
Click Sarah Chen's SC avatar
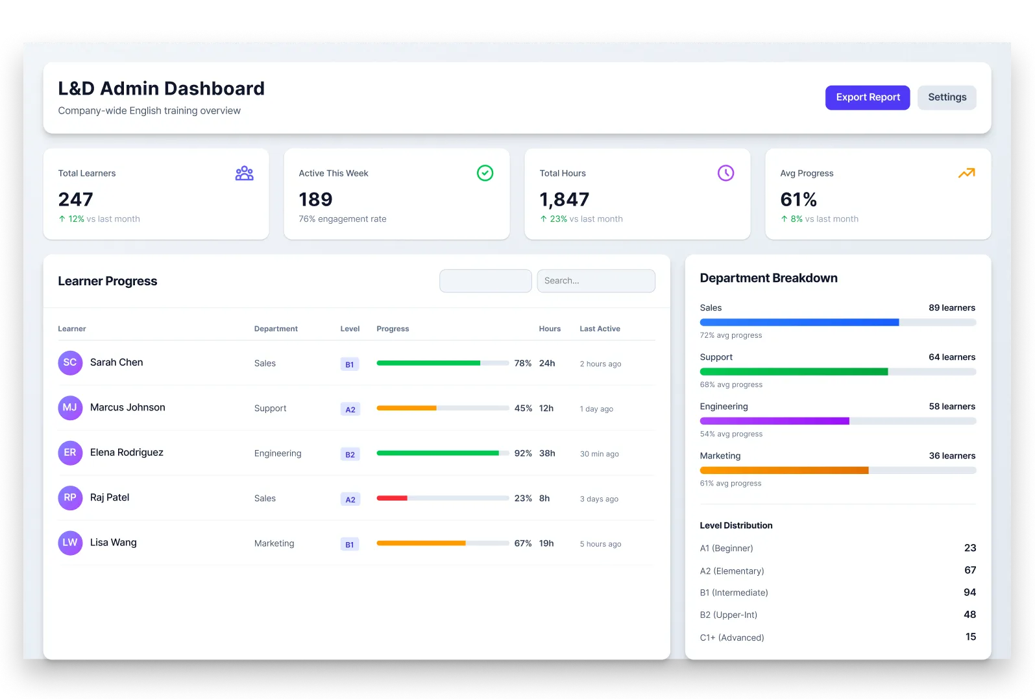[70, 362]
